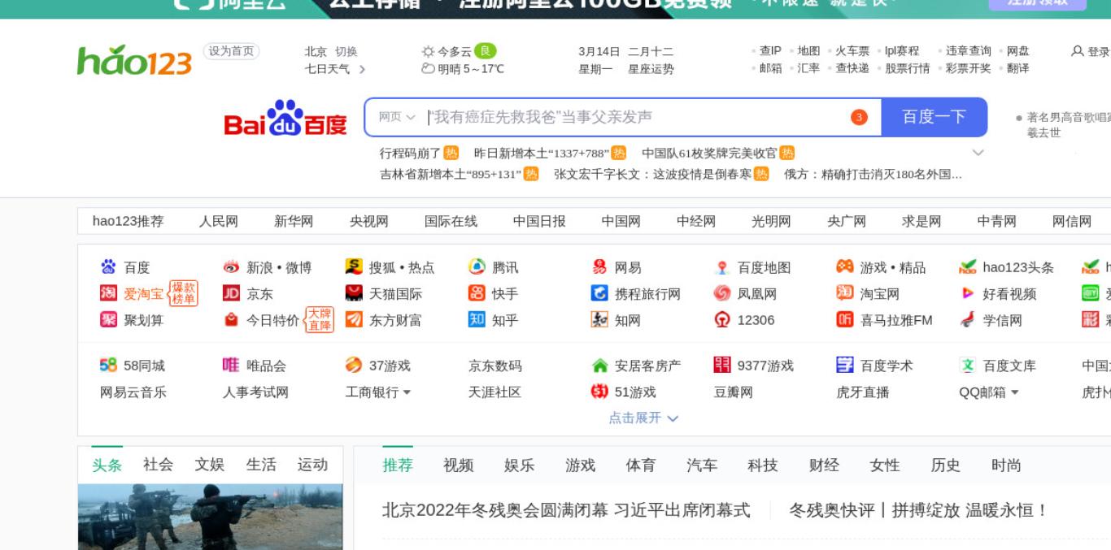Open the 科技 tab

pos(762,466)
